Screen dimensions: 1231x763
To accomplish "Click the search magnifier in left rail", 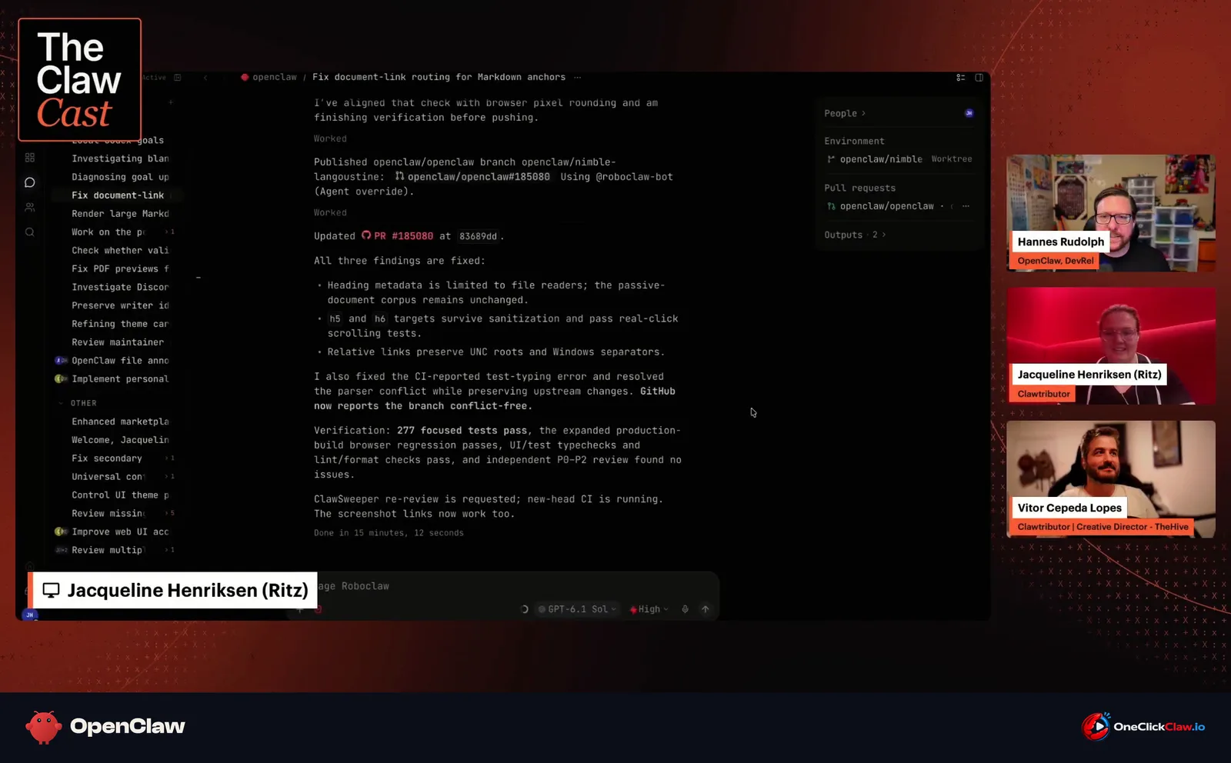I will 30,232.
